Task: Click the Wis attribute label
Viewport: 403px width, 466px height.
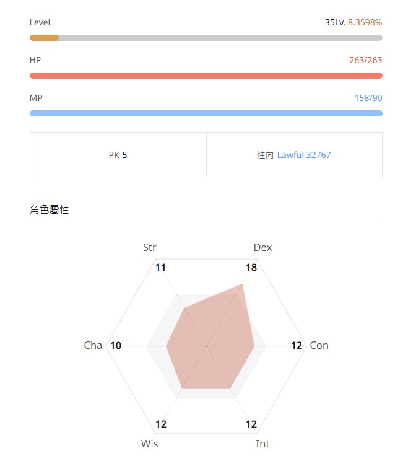Action: pos(149,444)
